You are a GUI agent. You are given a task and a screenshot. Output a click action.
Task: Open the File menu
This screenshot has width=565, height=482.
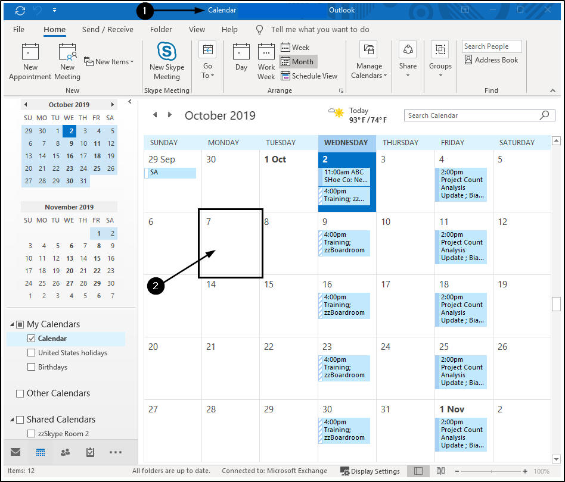click(18, 30)
